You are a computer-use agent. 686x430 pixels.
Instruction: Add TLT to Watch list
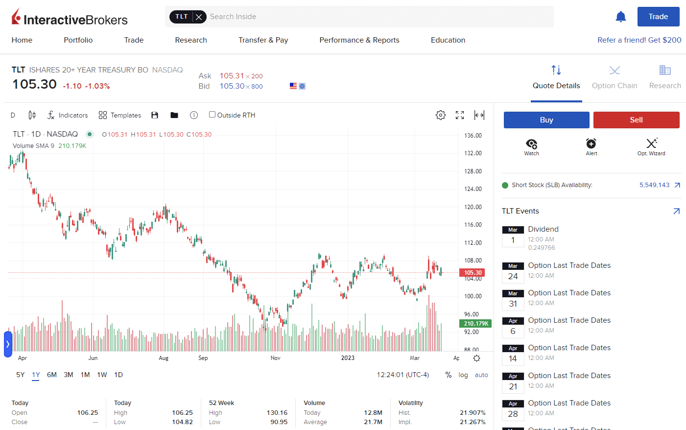(x=531, y=147)
